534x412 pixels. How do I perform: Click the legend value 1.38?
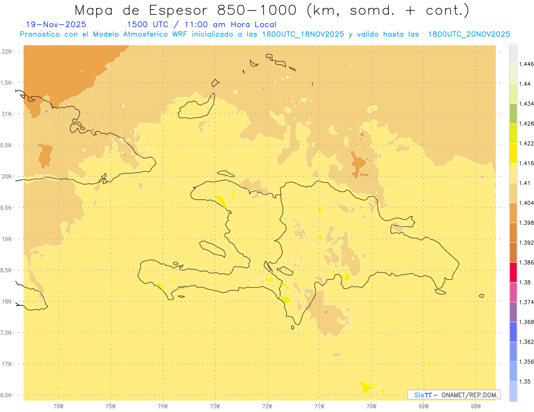pos(525,282)
